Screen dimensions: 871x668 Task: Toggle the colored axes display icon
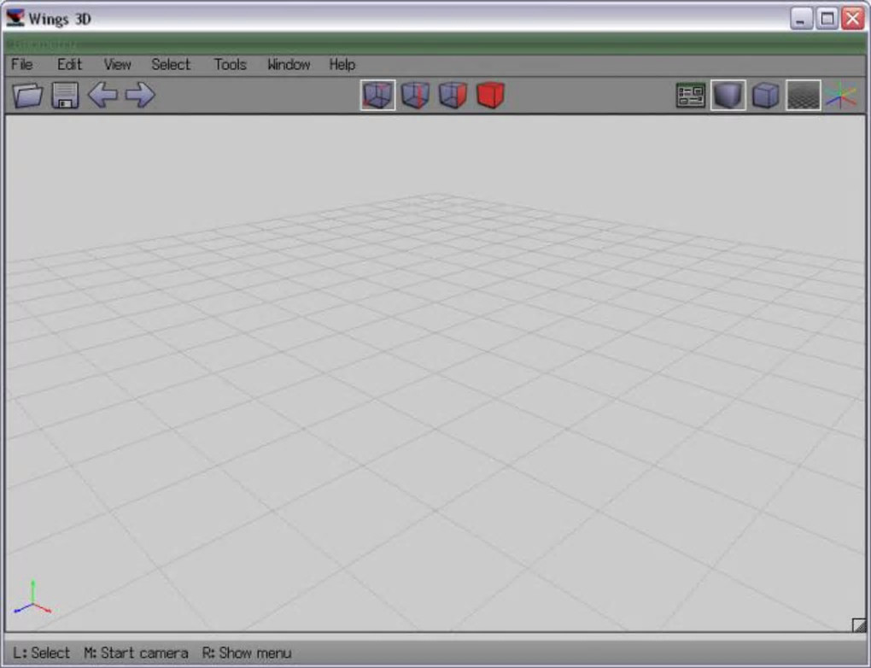(841, 95)
